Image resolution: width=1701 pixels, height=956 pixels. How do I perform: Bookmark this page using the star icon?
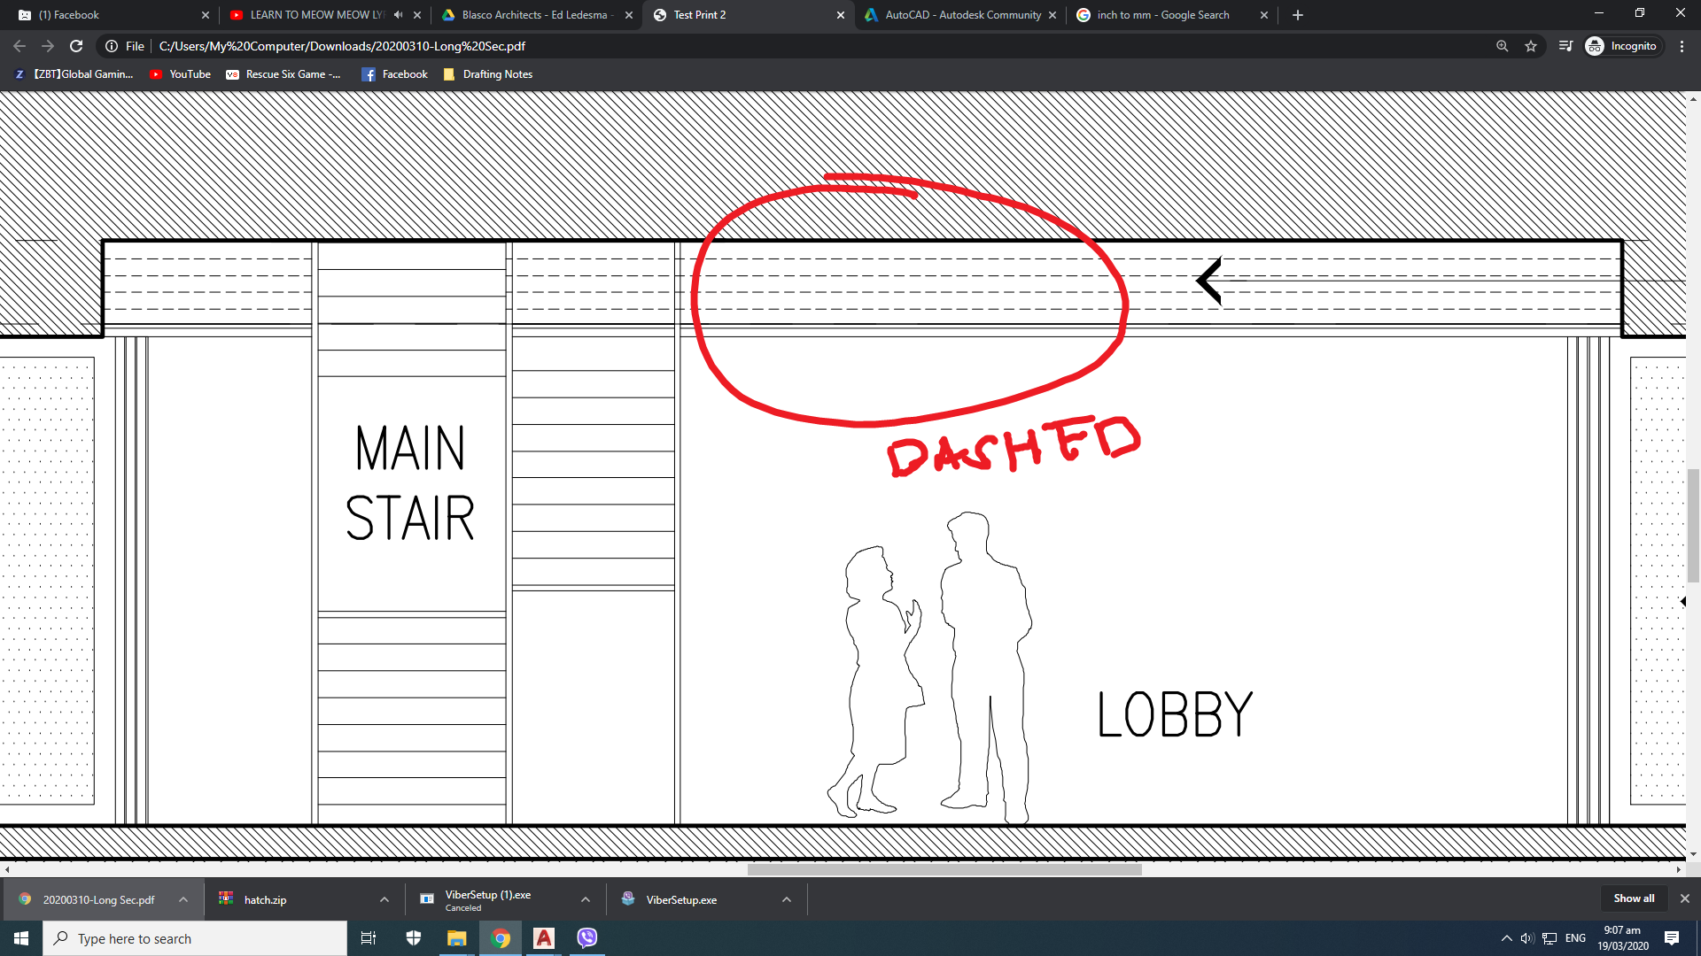coord(1532,45)
